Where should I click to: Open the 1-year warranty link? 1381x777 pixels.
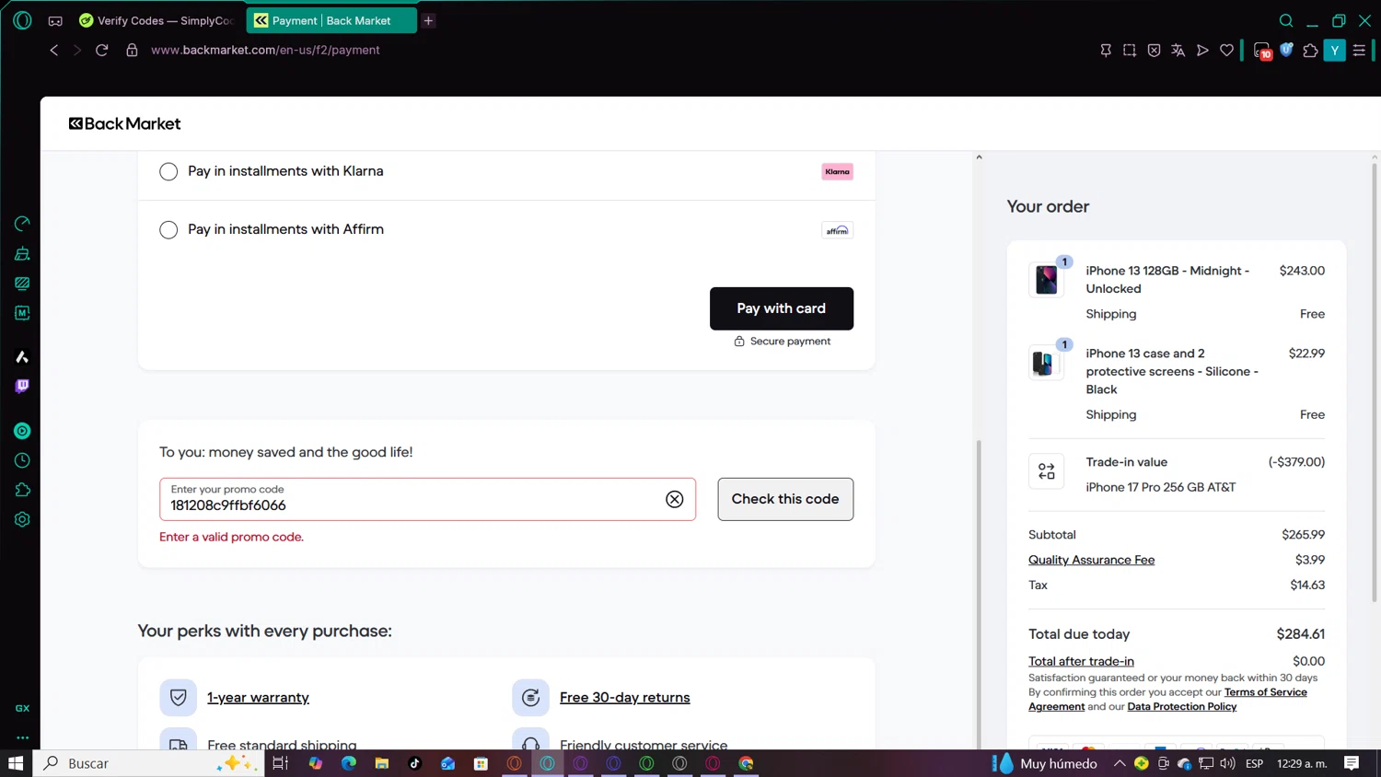258,698
